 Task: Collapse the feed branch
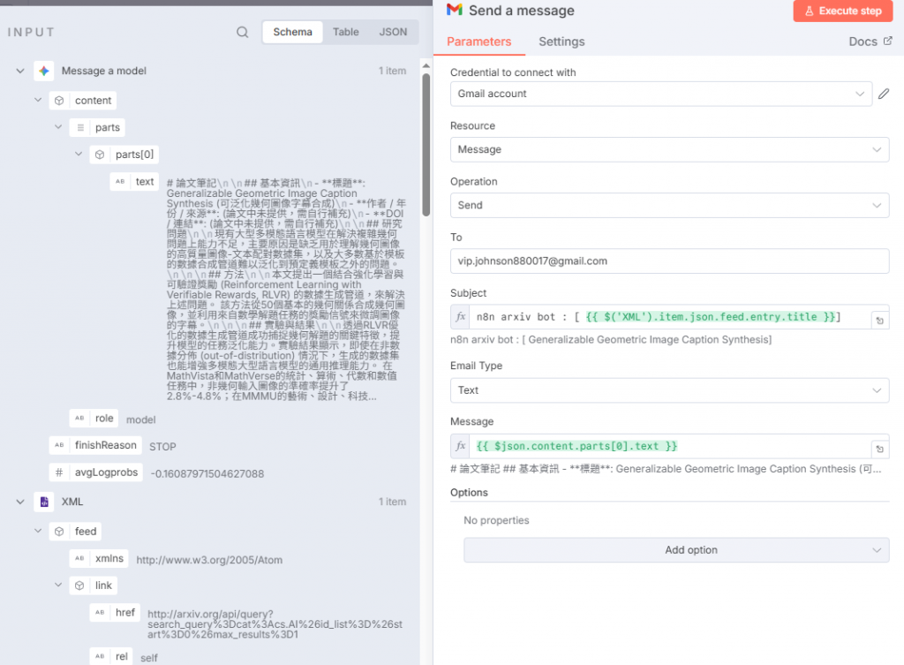tap(38, 531)
